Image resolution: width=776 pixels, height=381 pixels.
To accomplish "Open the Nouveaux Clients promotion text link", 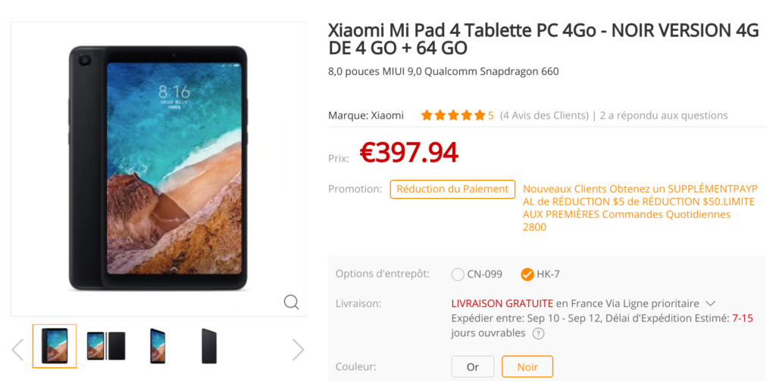I will click(x=640, y=209).
